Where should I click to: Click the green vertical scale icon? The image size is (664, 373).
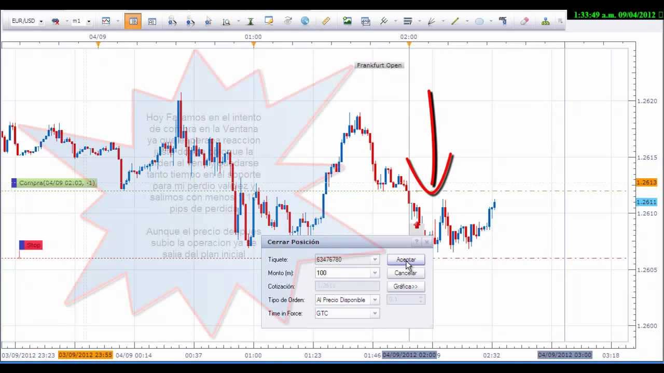251,21
